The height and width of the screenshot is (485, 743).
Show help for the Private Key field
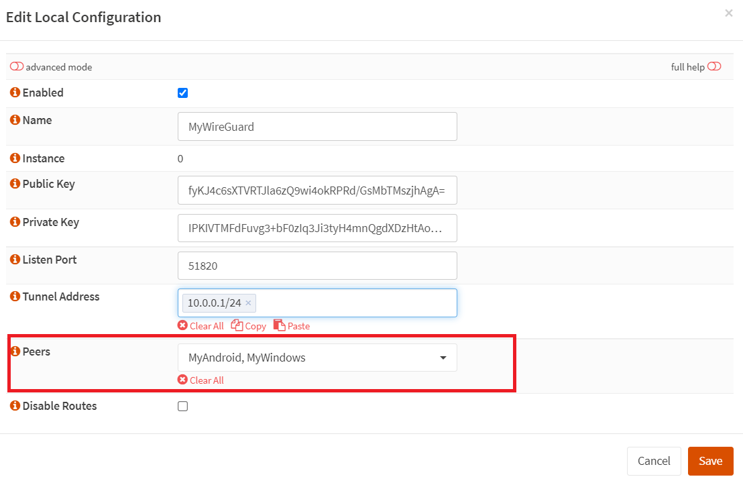tap(15, 222)
